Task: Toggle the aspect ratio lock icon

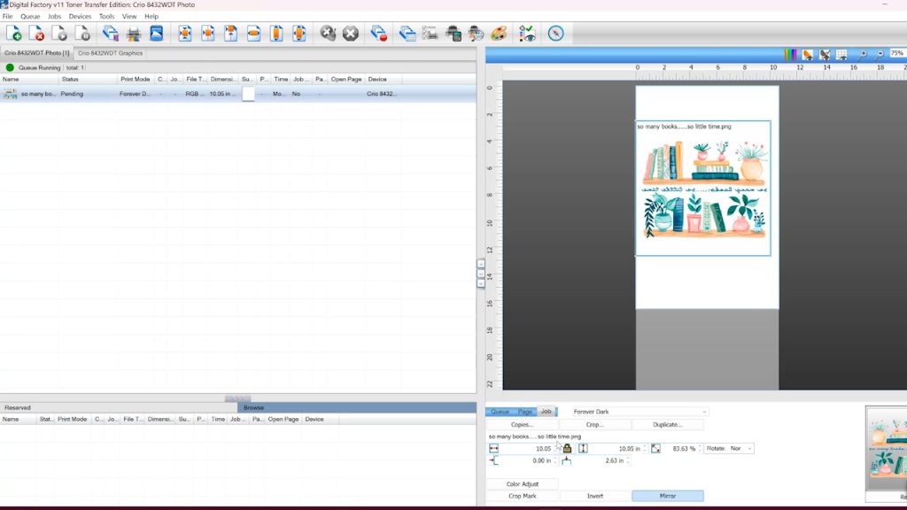Action: coord(567,448)
